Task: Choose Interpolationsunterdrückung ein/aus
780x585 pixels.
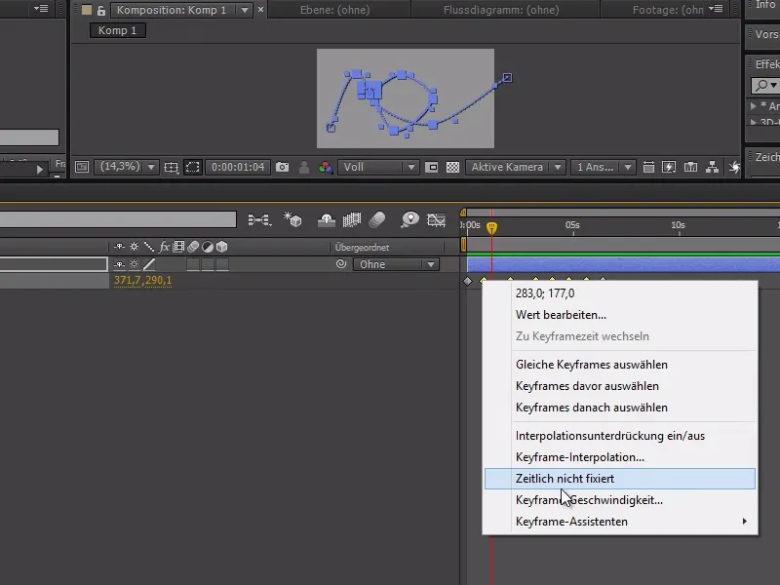Action: [x=620, y=436]
